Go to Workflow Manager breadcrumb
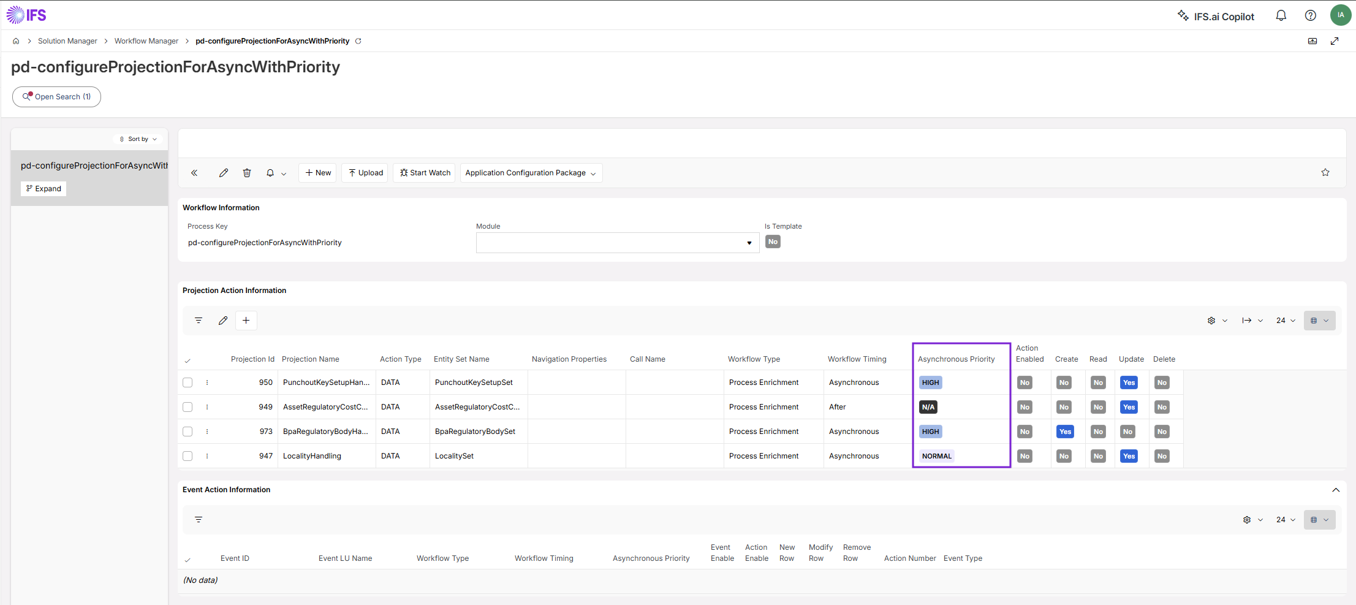The height and width of the screenshot is (605, 1356). coord(146,41)
